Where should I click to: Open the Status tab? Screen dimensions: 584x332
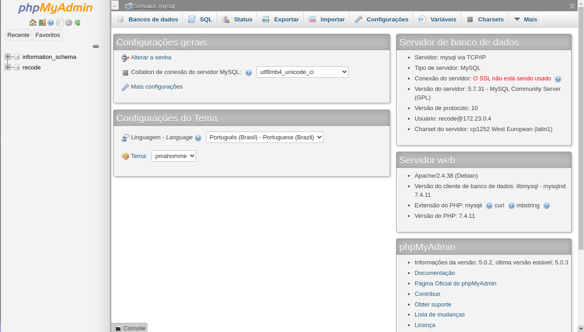(237, 20)
